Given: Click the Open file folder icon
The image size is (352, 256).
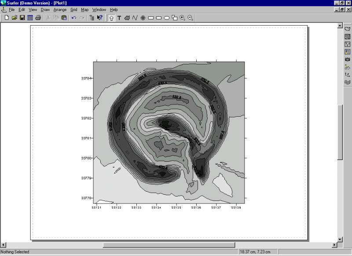Looking at the screenshot, I should 14,18.
